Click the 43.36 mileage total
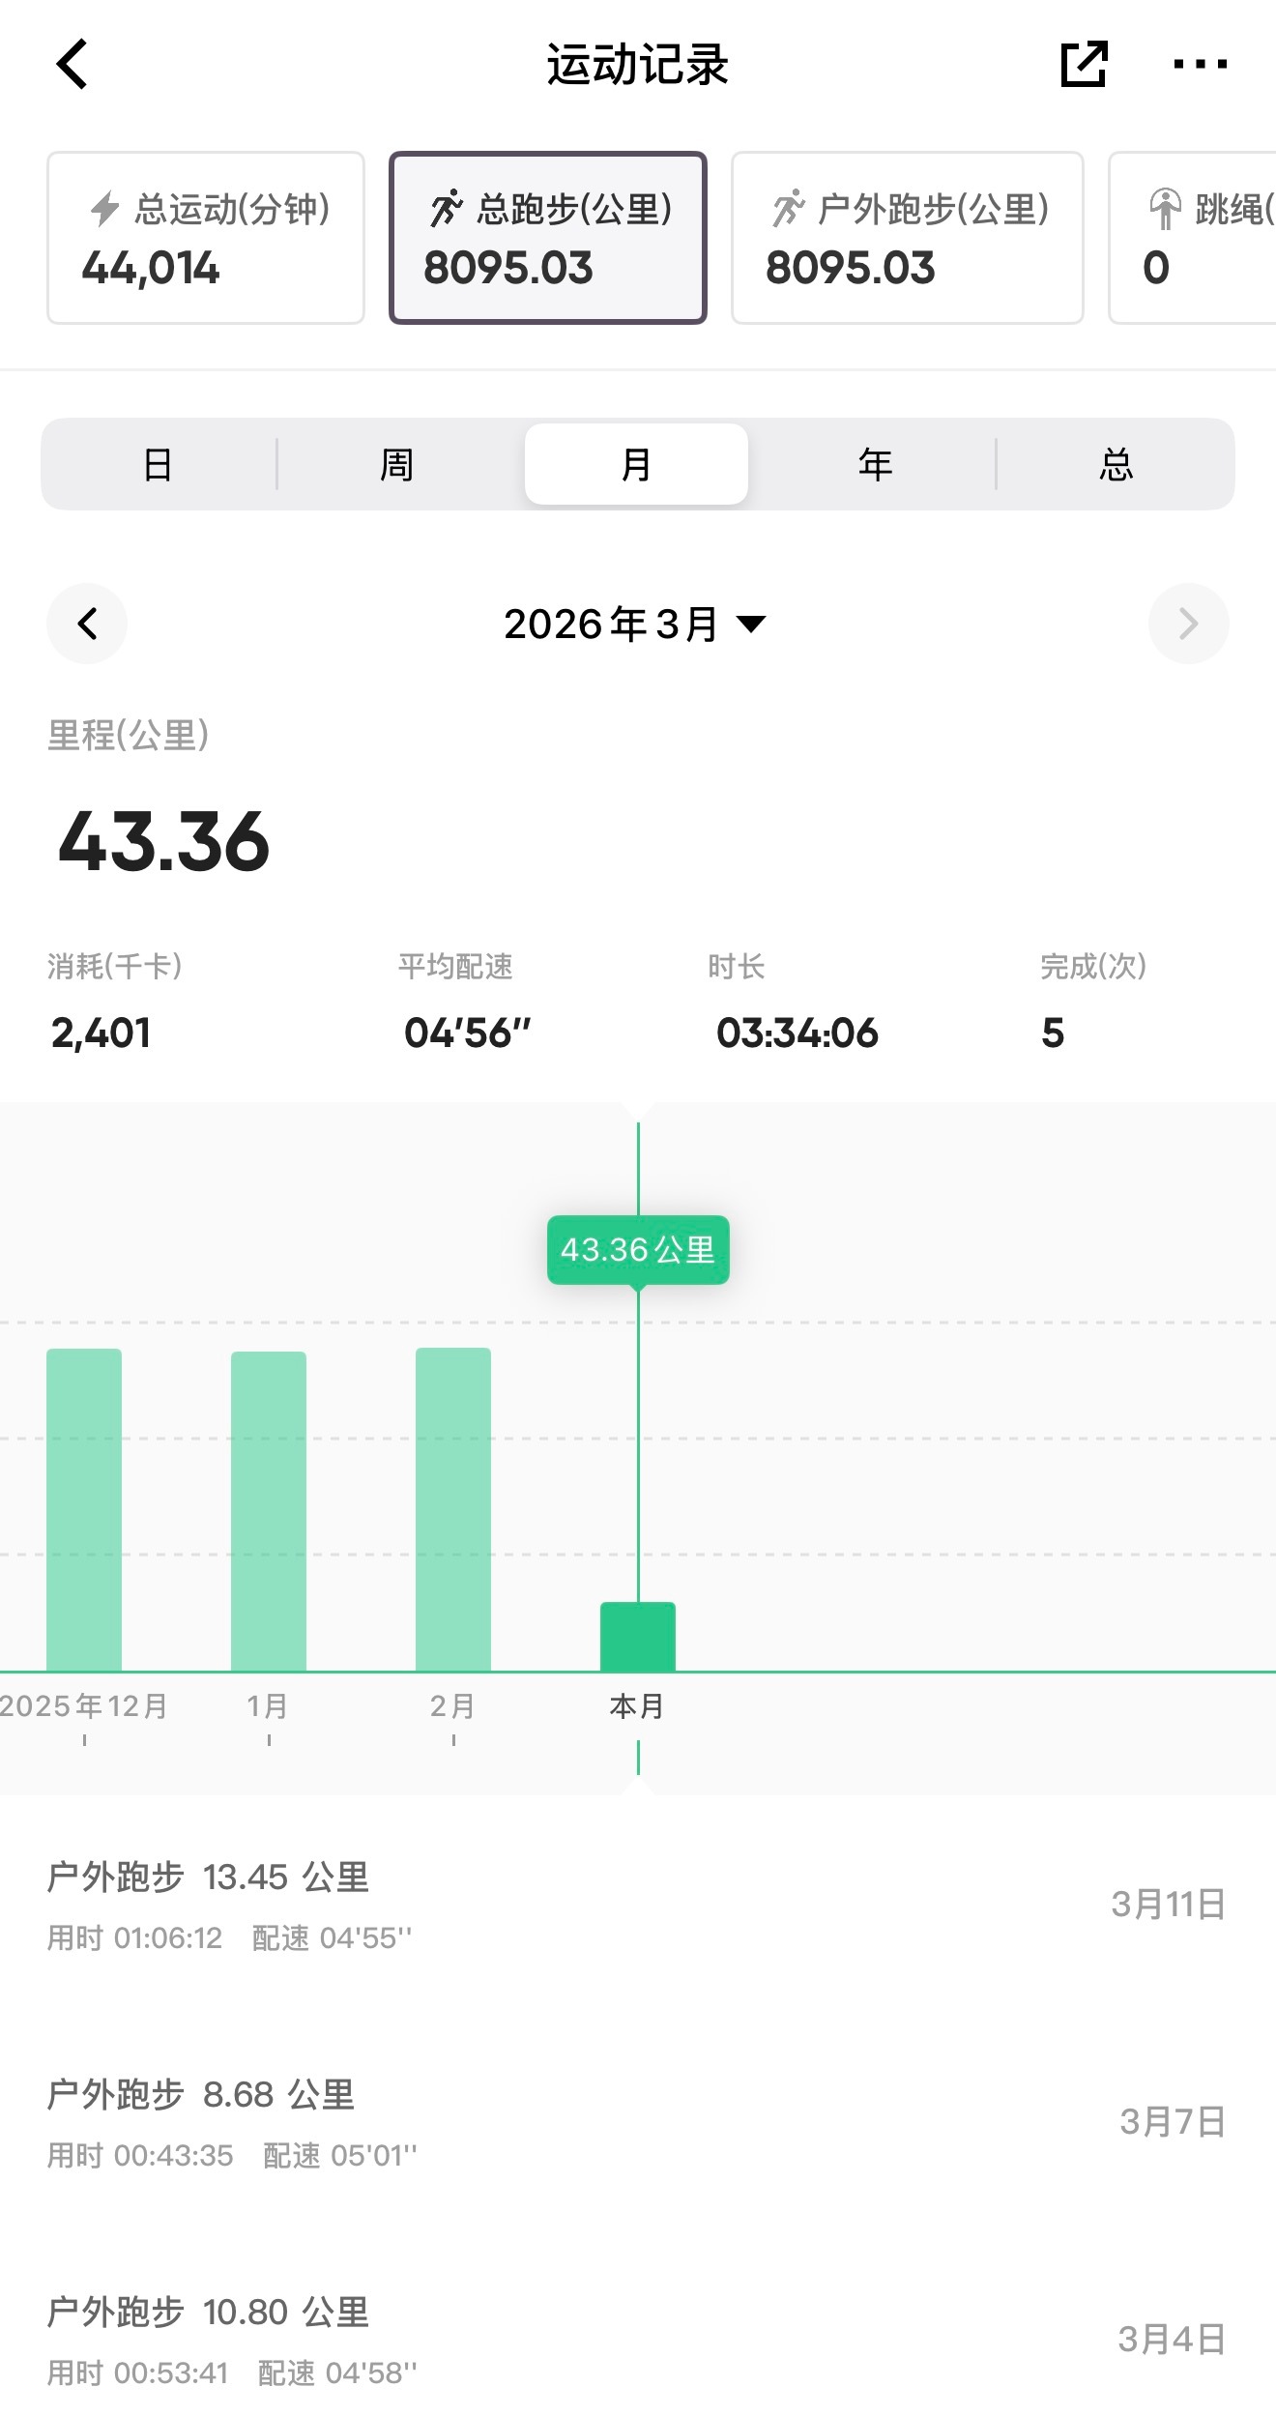The width and height of the screenshot is (1276, 2416). pos(164,842)
